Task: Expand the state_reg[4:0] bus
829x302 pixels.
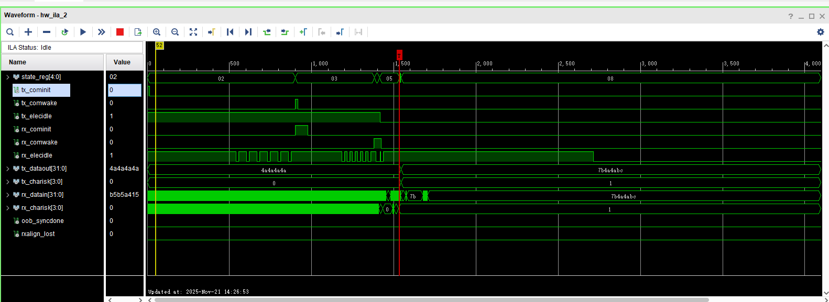Action: (x=8, y=77)
